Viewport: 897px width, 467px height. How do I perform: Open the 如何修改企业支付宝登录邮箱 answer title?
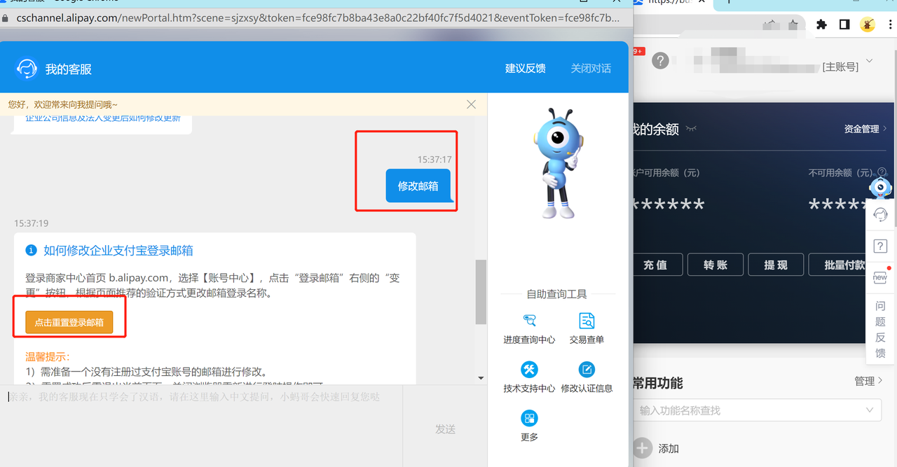click(118, 251)
